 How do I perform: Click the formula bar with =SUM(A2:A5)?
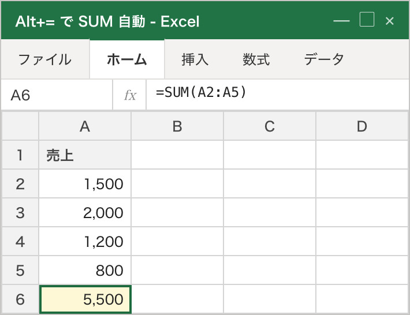277,95
